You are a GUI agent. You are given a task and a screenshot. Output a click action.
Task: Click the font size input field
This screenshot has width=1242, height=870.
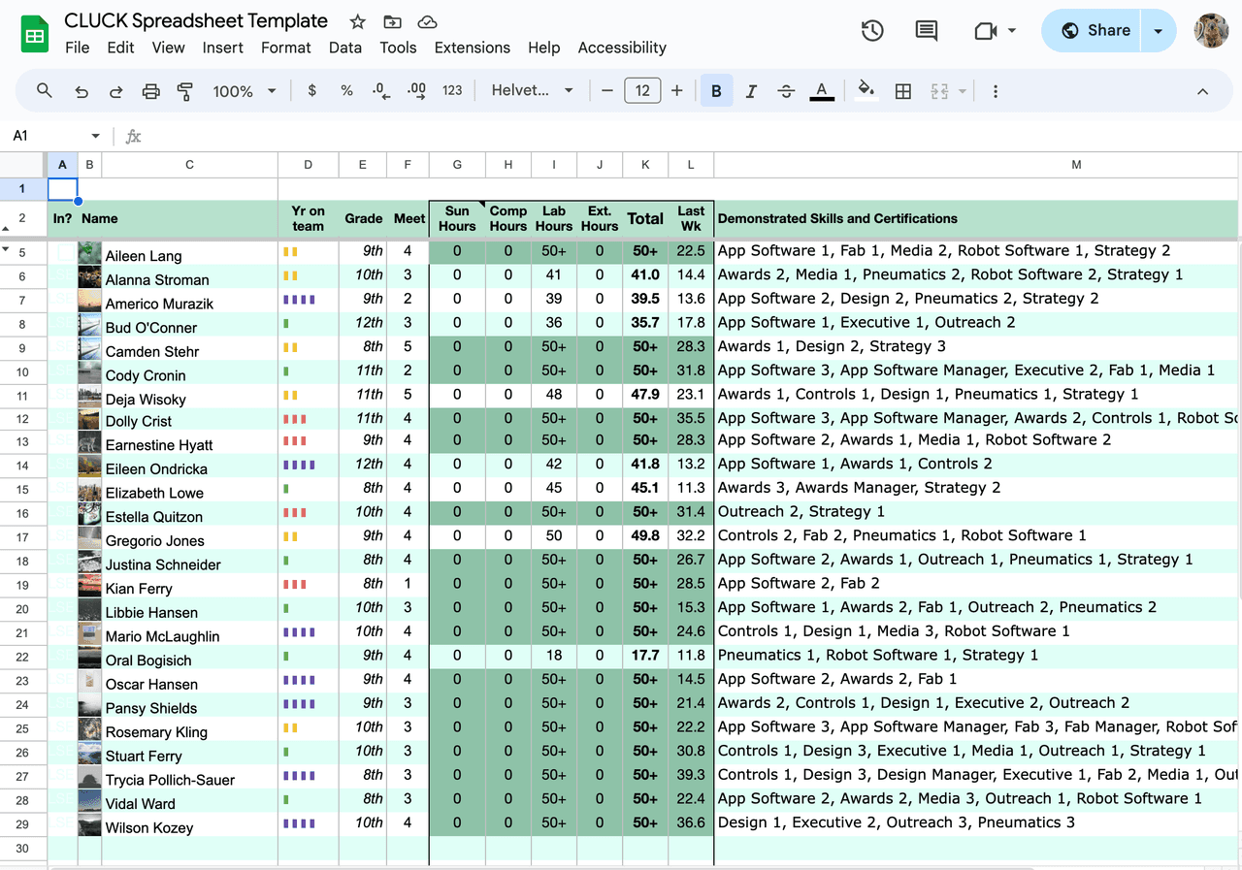click(x=641, y=91)
